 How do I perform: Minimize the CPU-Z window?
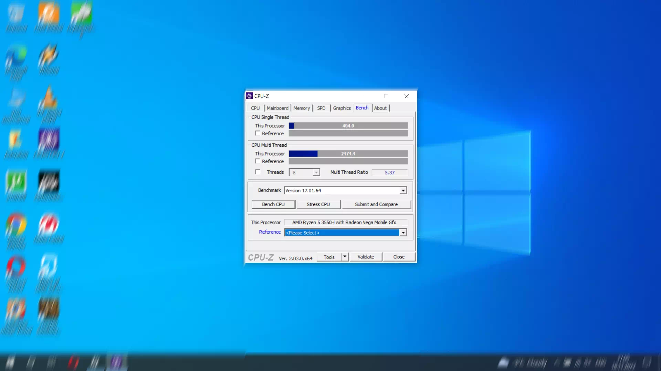point(366,96)
